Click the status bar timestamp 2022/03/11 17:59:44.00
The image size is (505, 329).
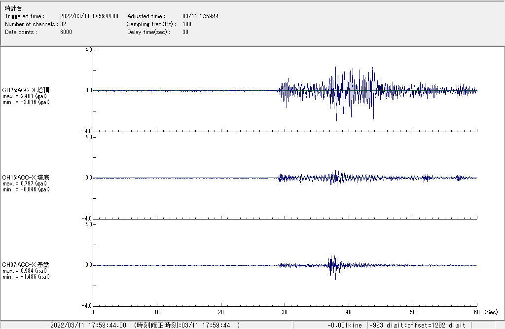(88, 325)
